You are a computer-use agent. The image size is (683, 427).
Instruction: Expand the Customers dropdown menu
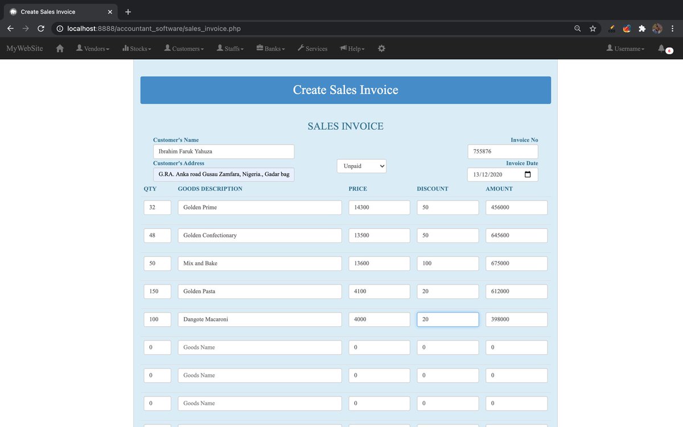[x=184, y=48]
